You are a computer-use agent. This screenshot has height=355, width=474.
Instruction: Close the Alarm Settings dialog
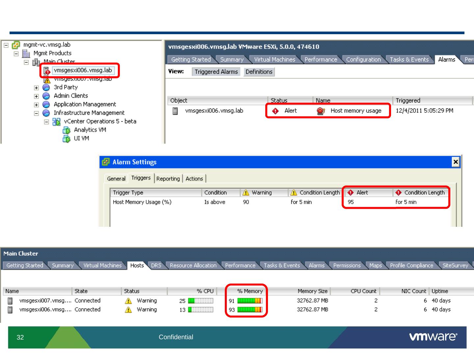point(456,162)
